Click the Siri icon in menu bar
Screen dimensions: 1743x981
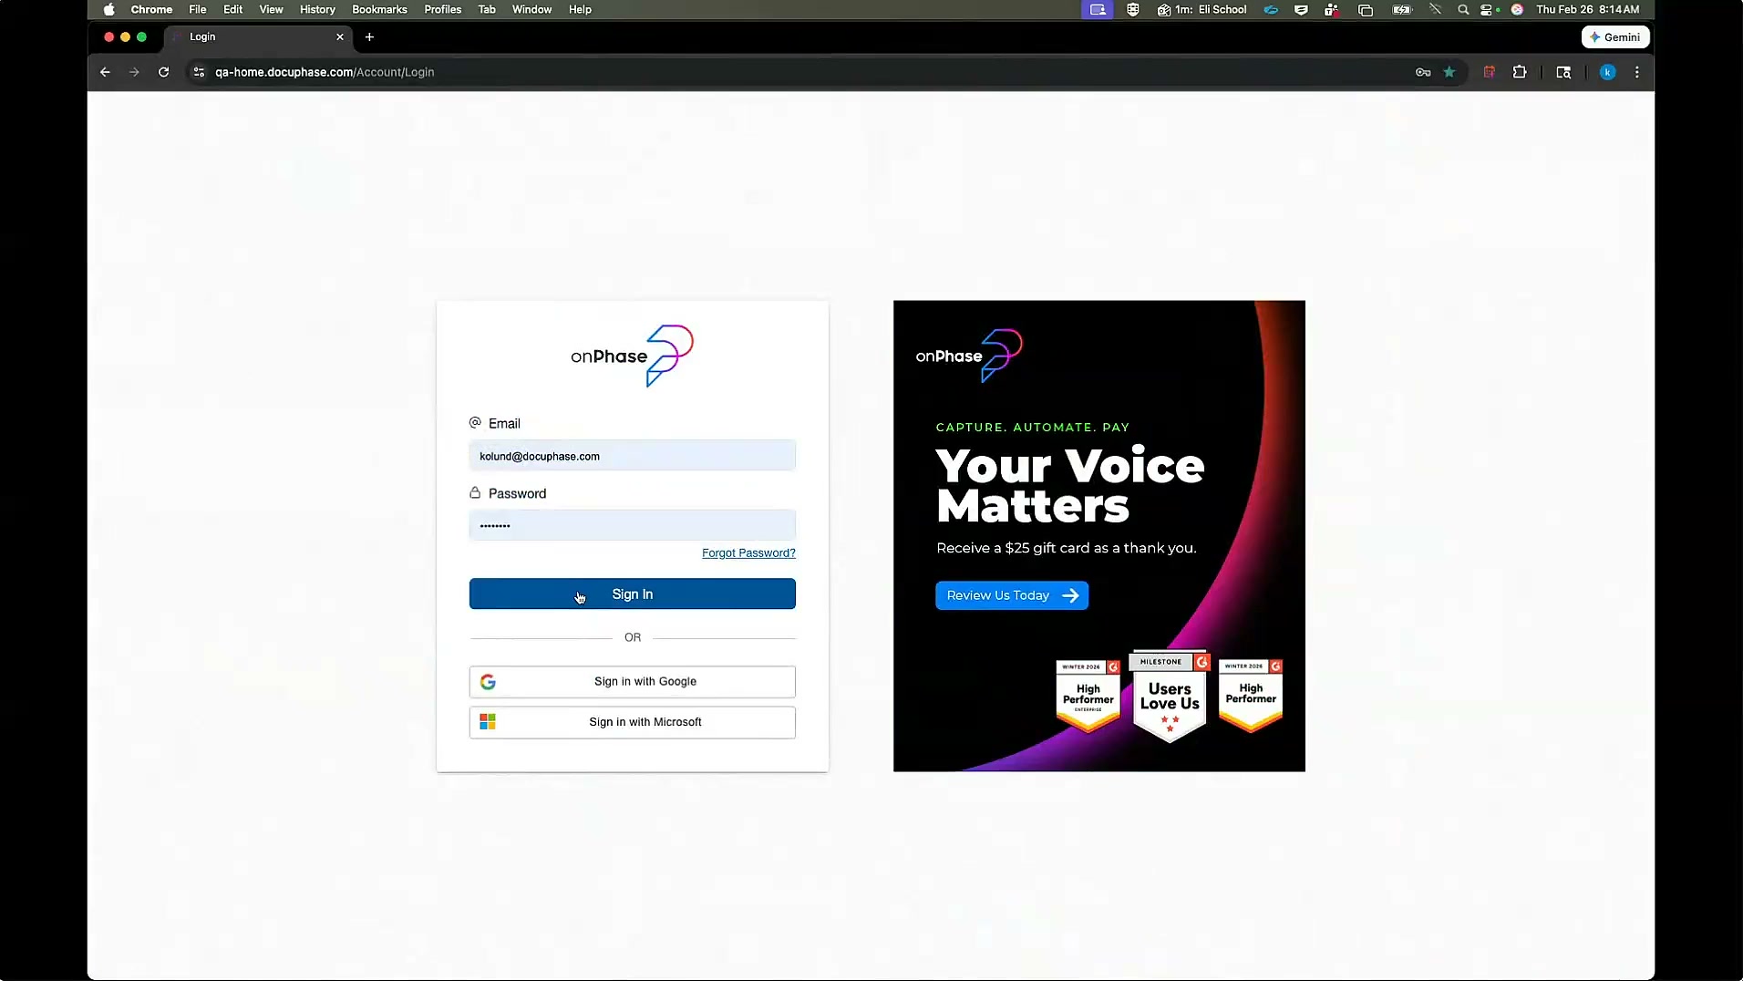[1517, 10]
